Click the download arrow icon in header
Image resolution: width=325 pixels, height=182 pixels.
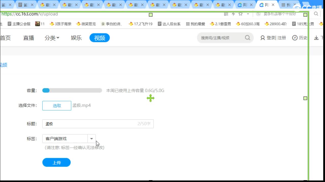point(316,38)
